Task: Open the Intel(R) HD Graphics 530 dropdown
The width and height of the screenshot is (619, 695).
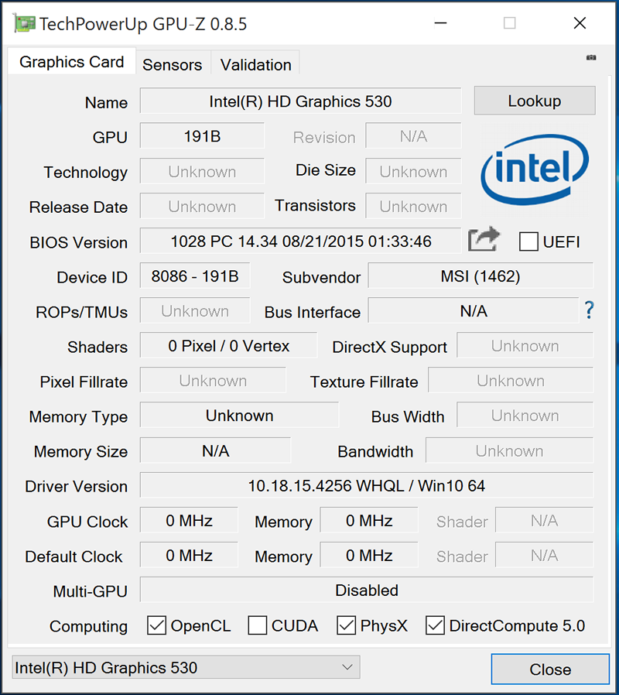Action: [x=186, y=667]
